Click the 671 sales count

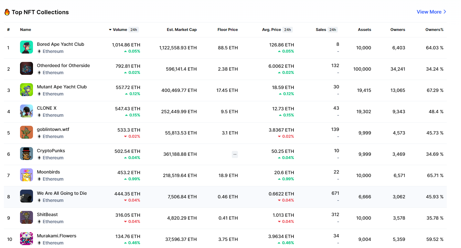click(335, 193)
